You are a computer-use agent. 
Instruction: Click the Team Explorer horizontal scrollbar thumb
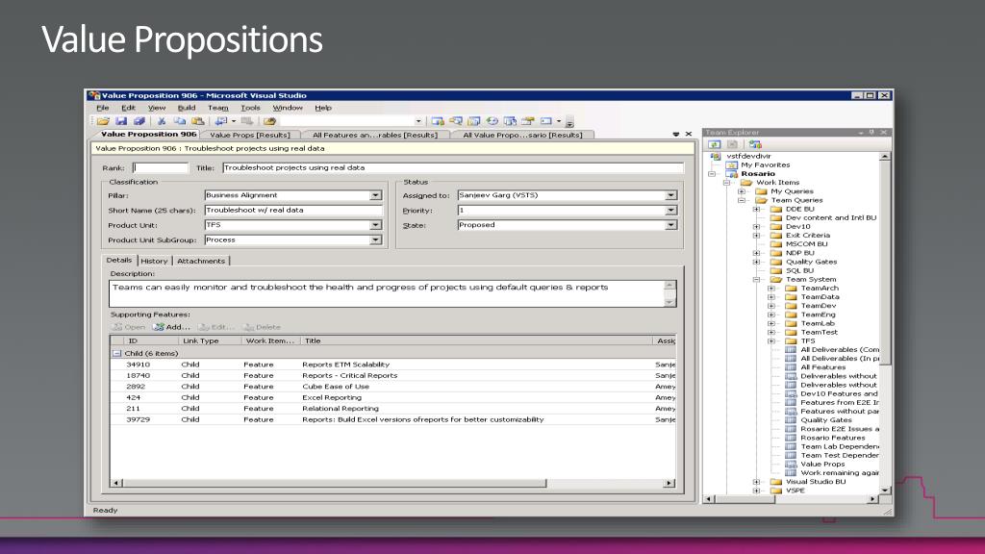coord(745,499)
